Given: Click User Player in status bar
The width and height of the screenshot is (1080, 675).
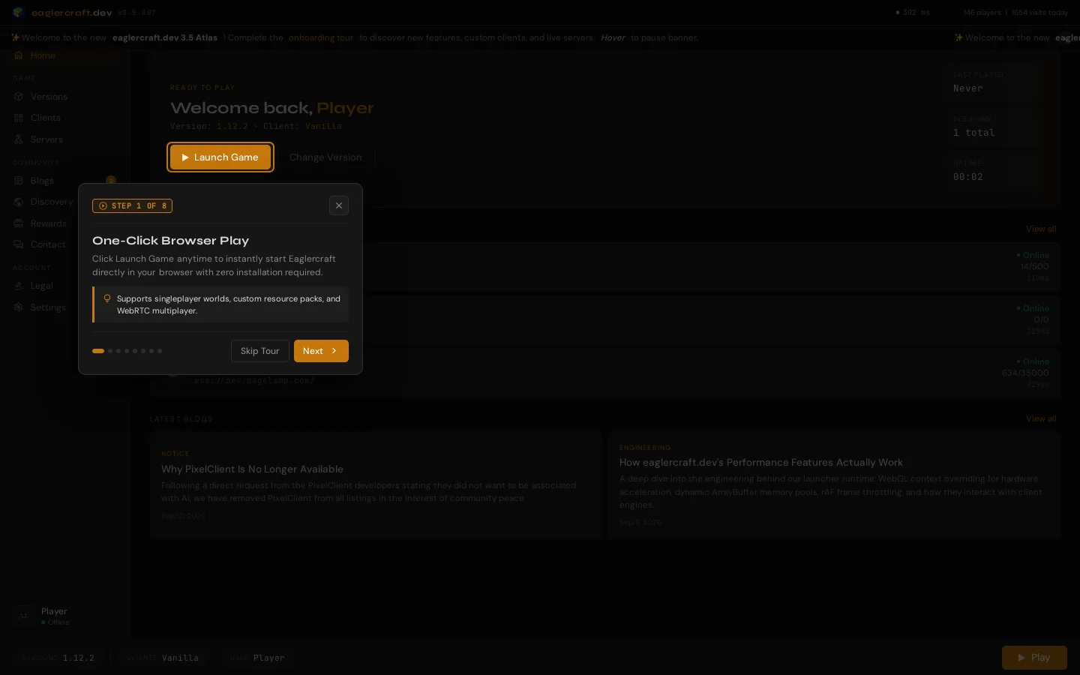Looking at the screenshot, I should pyautogui.click(x=258, y=658).
